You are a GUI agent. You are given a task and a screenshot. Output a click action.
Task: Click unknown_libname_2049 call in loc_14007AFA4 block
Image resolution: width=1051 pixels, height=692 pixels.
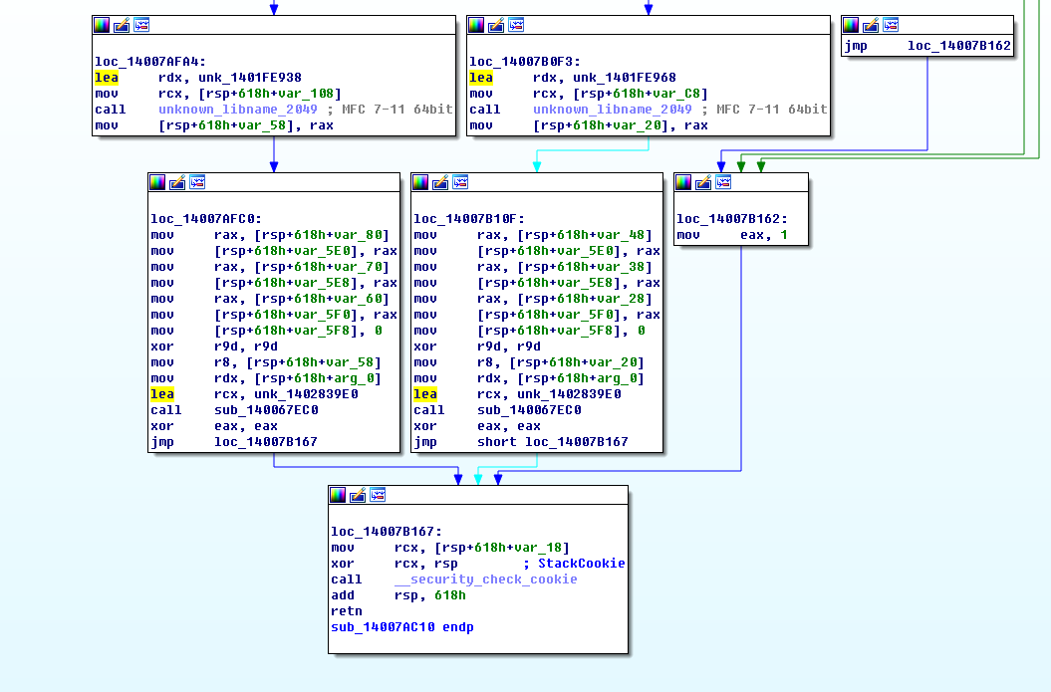click(237, 110)
